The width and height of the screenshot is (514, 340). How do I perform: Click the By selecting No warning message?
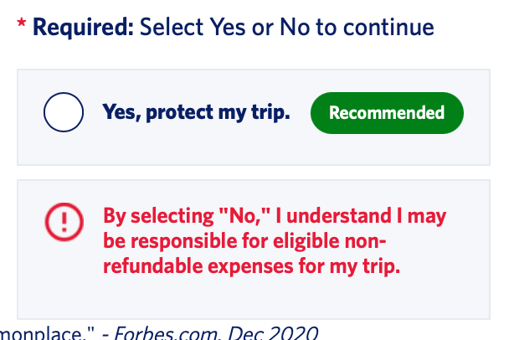click(x=275, y=240)
